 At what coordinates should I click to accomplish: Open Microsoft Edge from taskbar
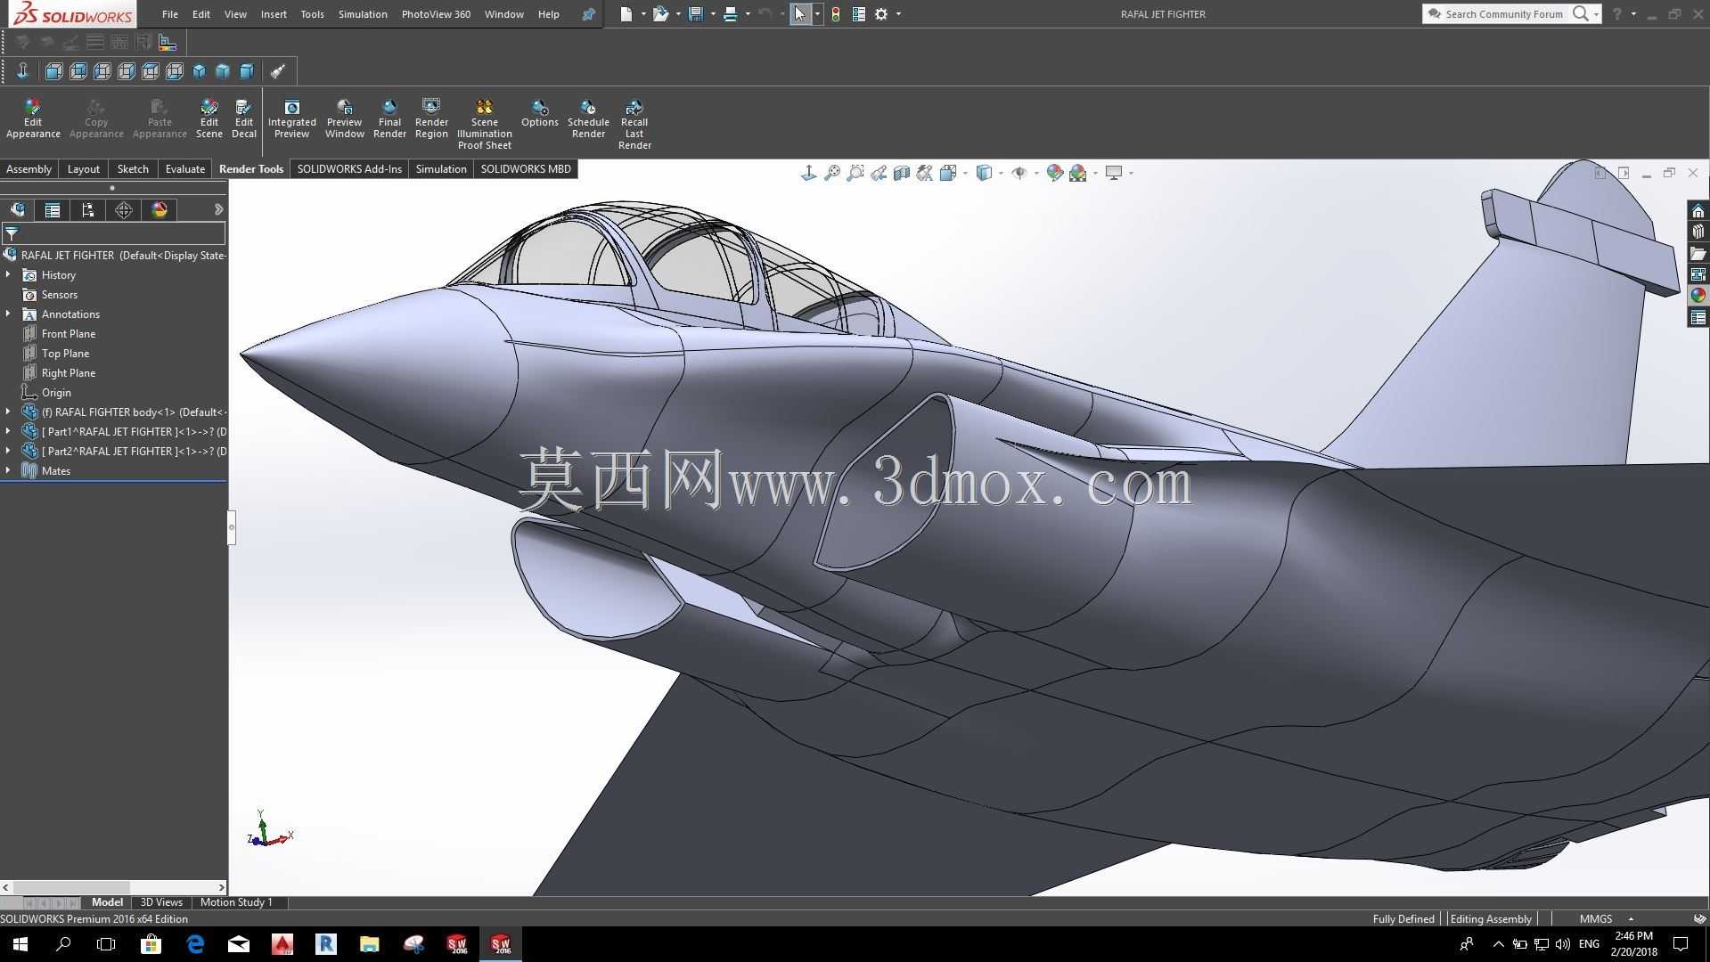pos(195,944)
